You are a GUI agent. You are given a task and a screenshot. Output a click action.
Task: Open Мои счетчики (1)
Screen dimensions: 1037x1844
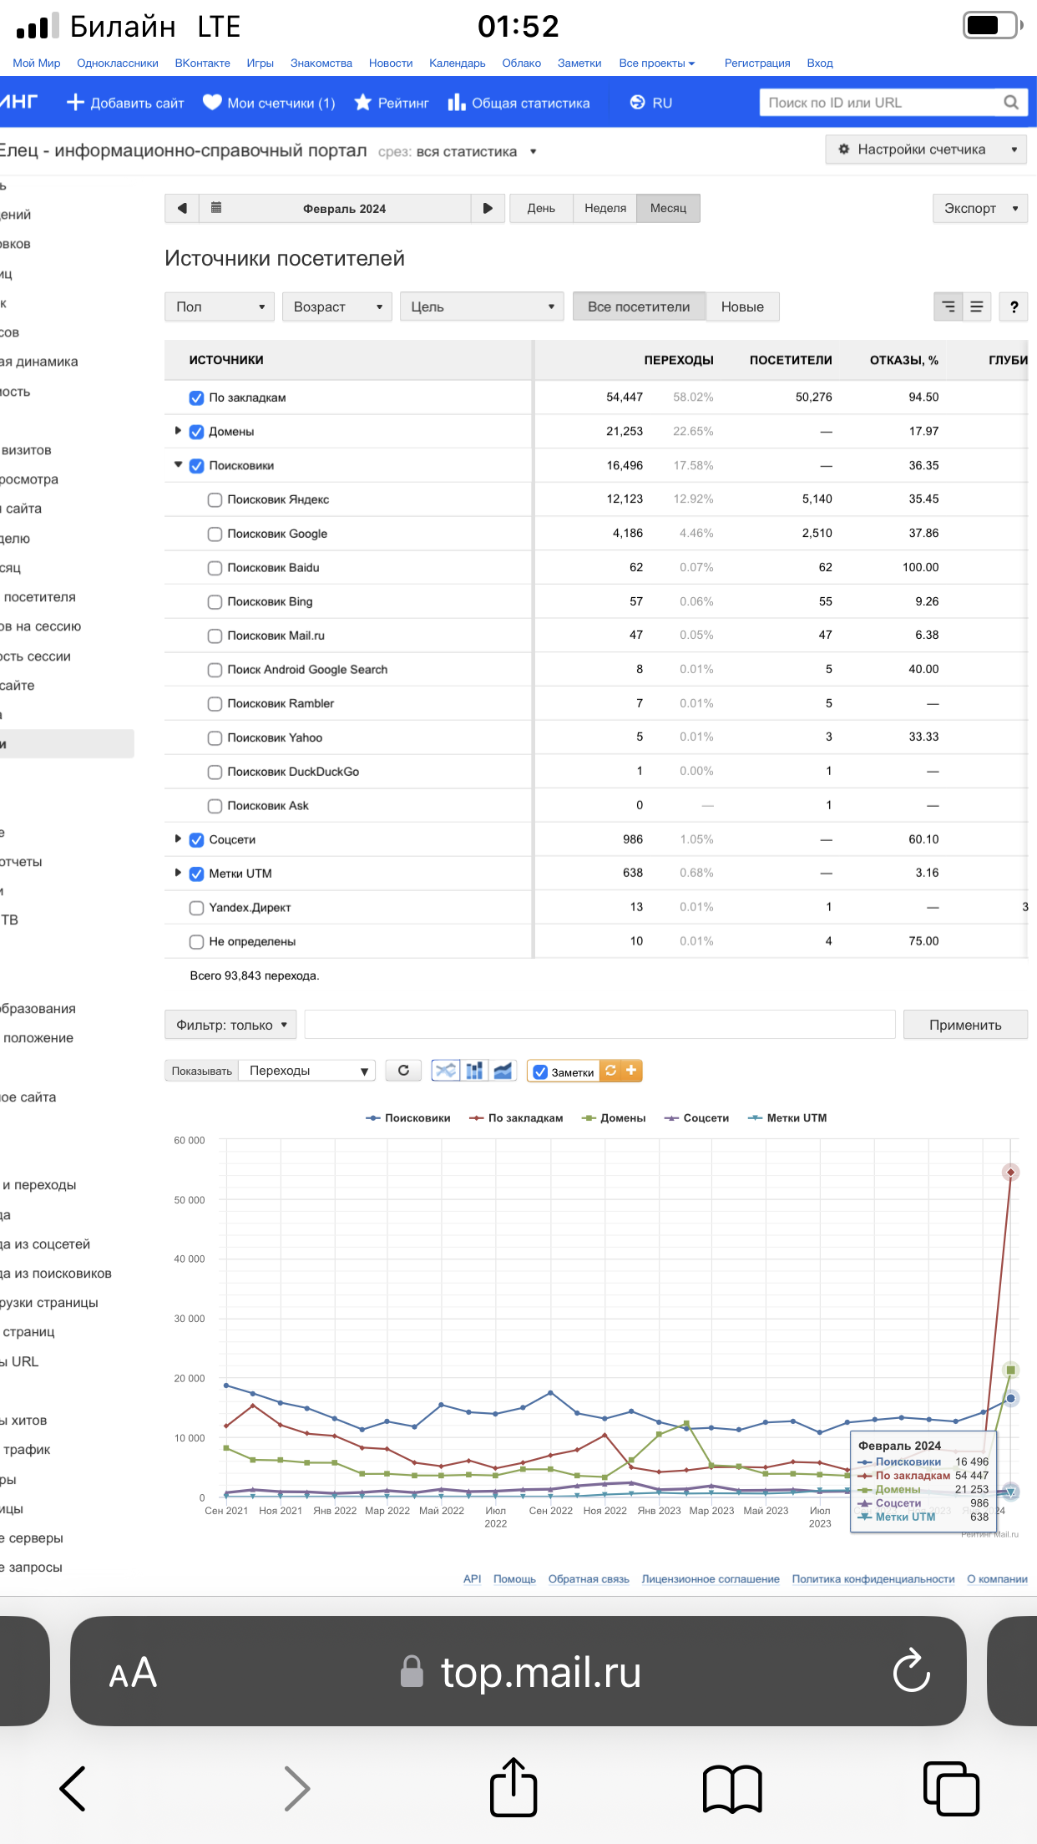(269, 103)
